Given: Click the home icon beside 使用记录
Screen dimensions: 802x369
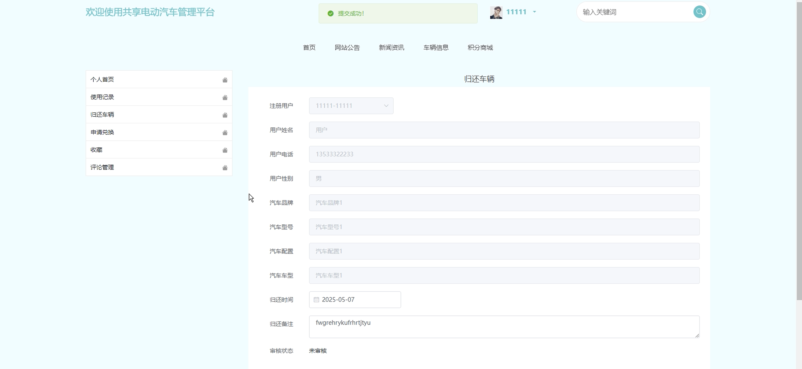Looking at the screenshot, I should 225,97.
